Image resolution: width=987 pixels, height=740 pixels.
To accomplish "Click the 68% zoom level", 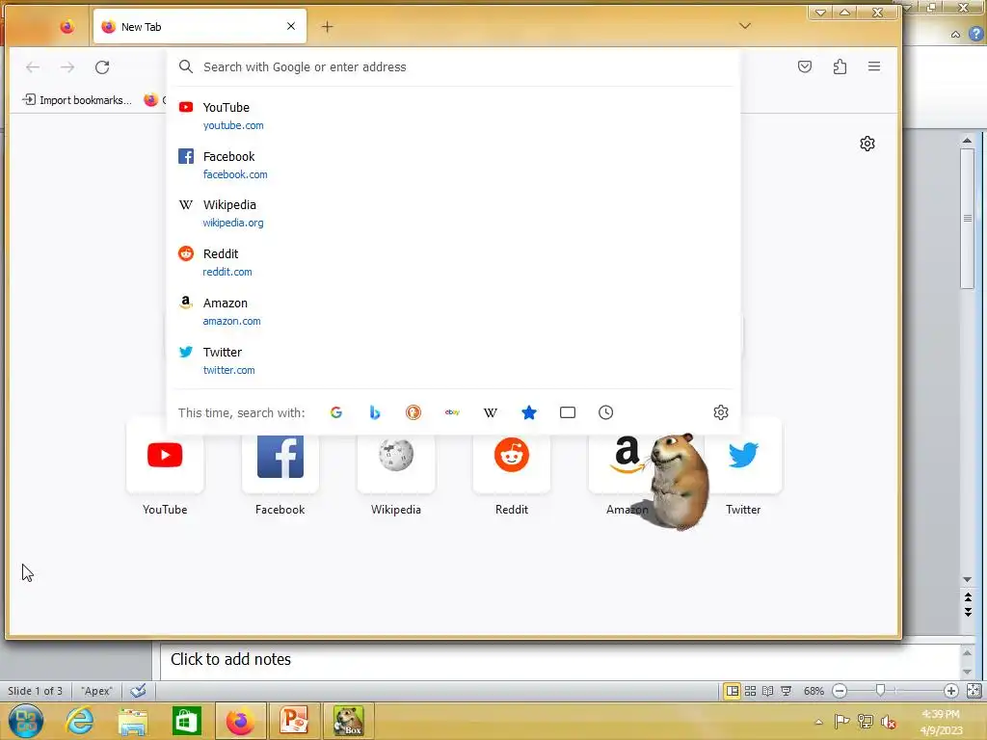I will [814, 691].
